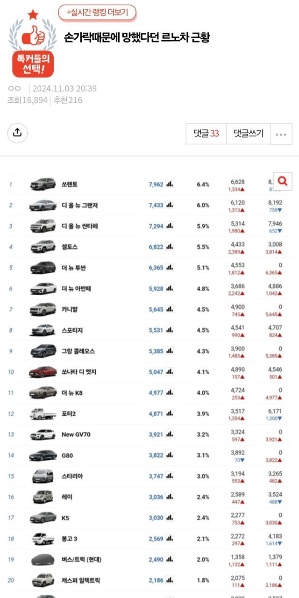
Task: Open the chart icon for 그랑 콜레오스
Action: 169,351
